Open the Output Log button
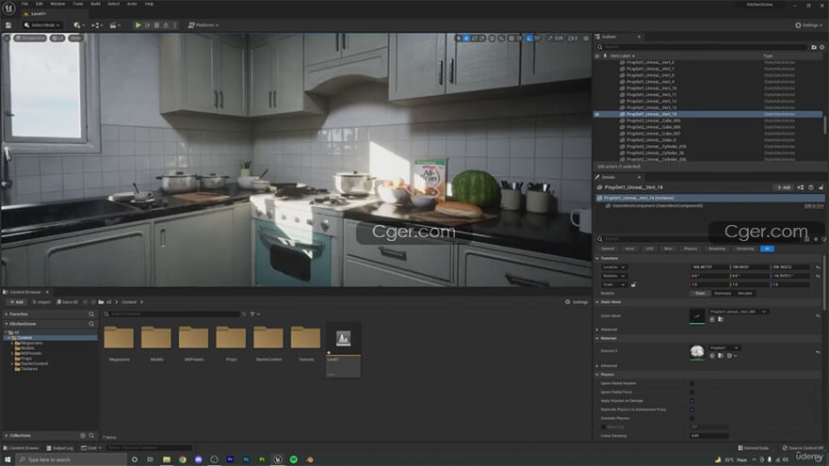This screenshot has width=829, height=466. pyautogui.click(x=59, y=448)
